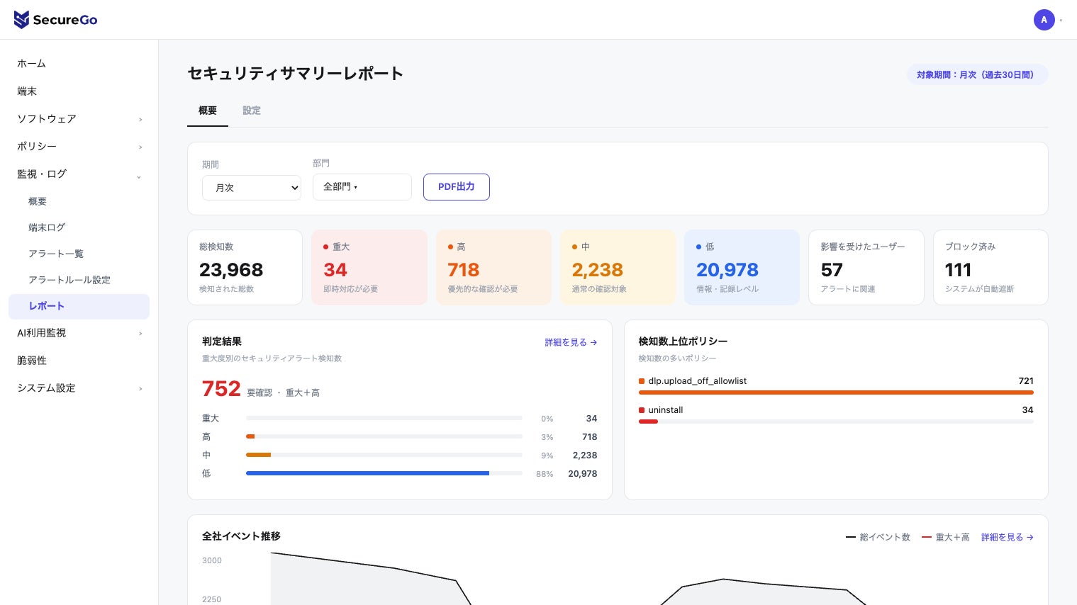
Task: Open the 期間 dropdown showing 月次
Action: (x=252, y=188)
